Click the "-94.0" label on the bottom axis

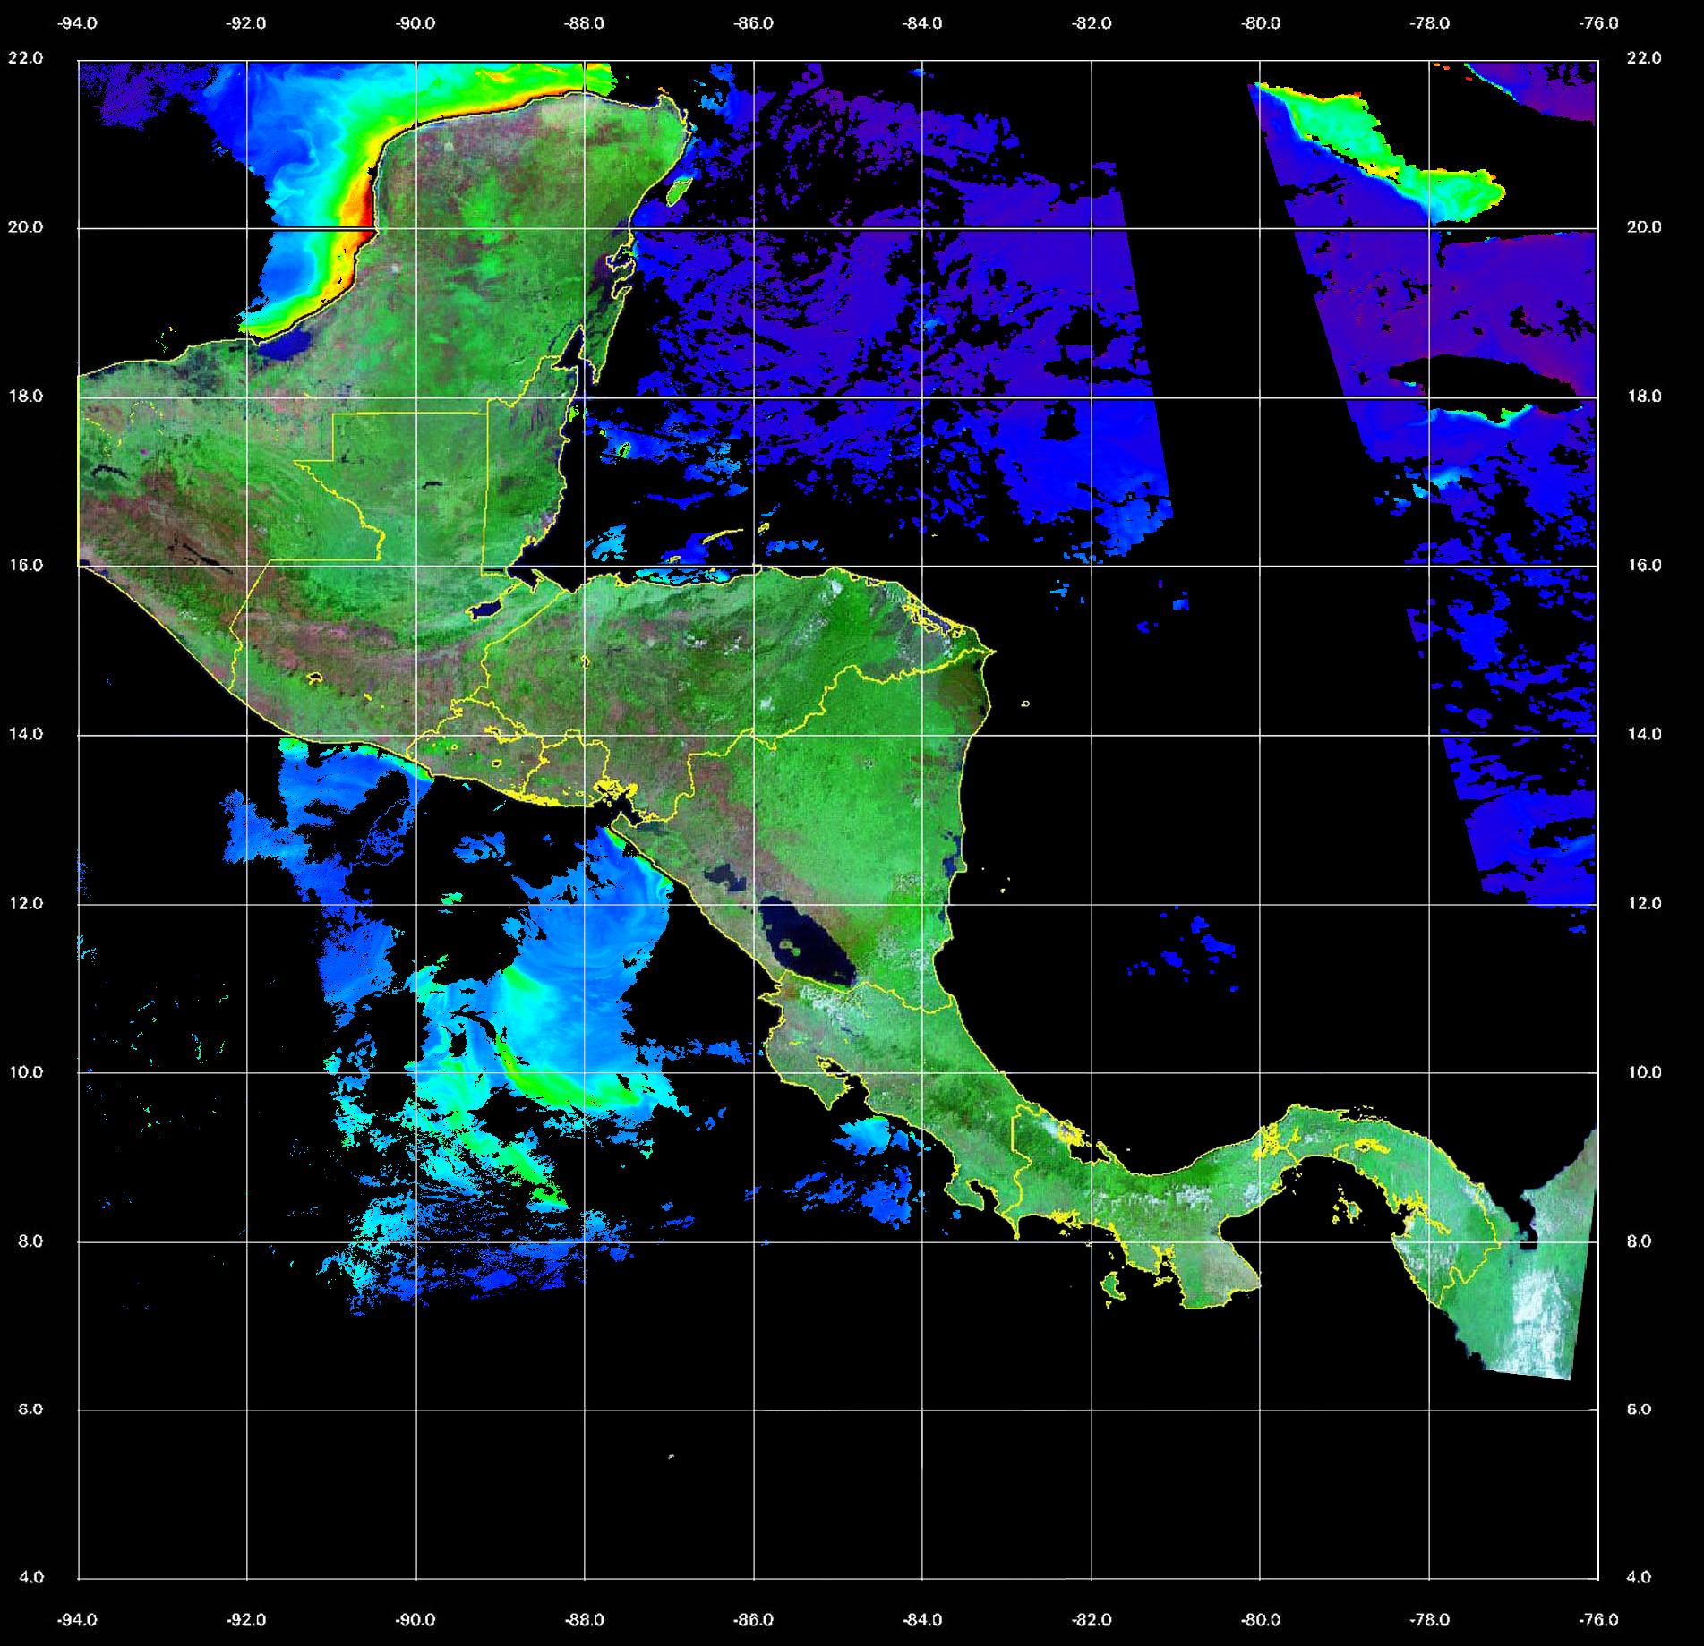coord(78,1619)
